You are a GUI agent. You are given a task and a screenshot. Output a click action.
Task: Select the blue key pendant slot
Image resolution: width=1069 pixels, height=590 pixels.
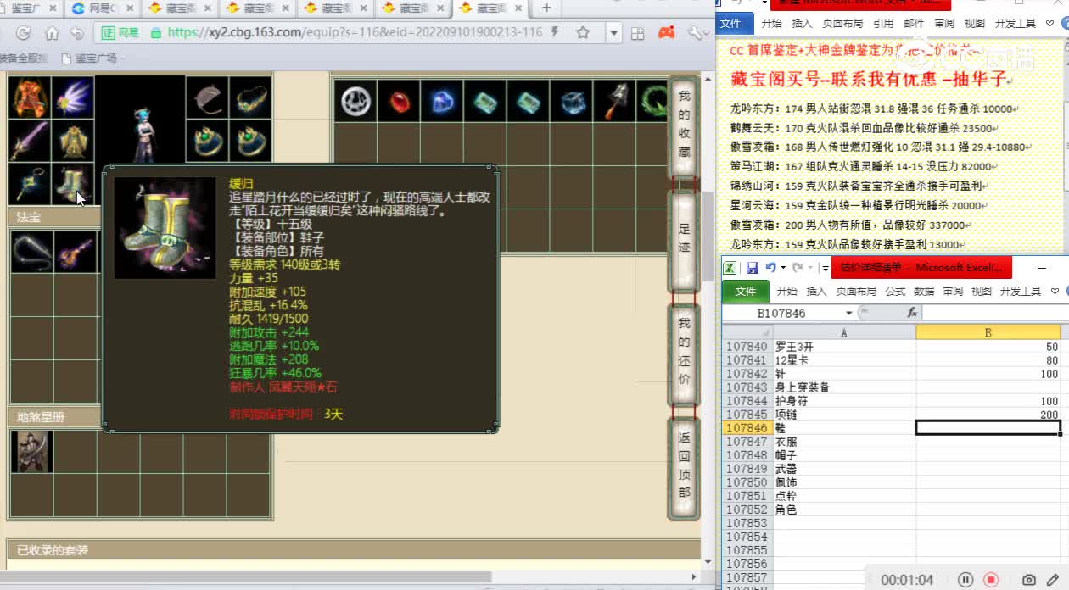[29, 184]
